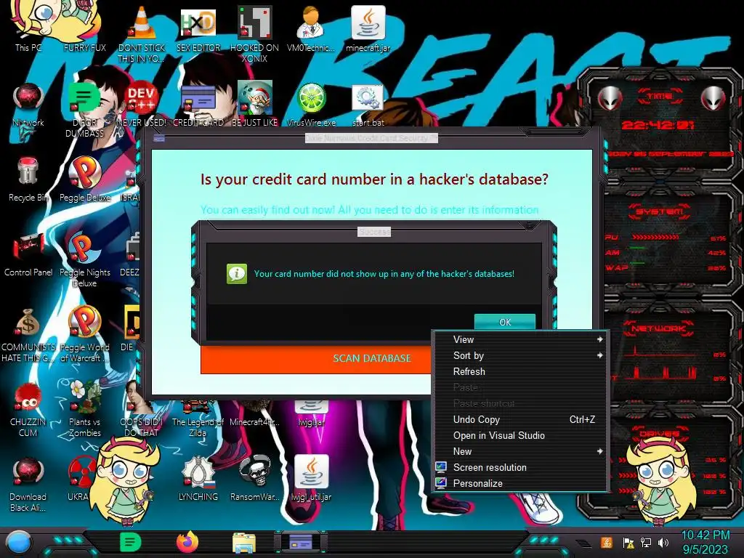Open the taskbar clock showing 10:42 PM
Image resolution: width=744 pixels, height=558 pixels.
click(705, 542)
